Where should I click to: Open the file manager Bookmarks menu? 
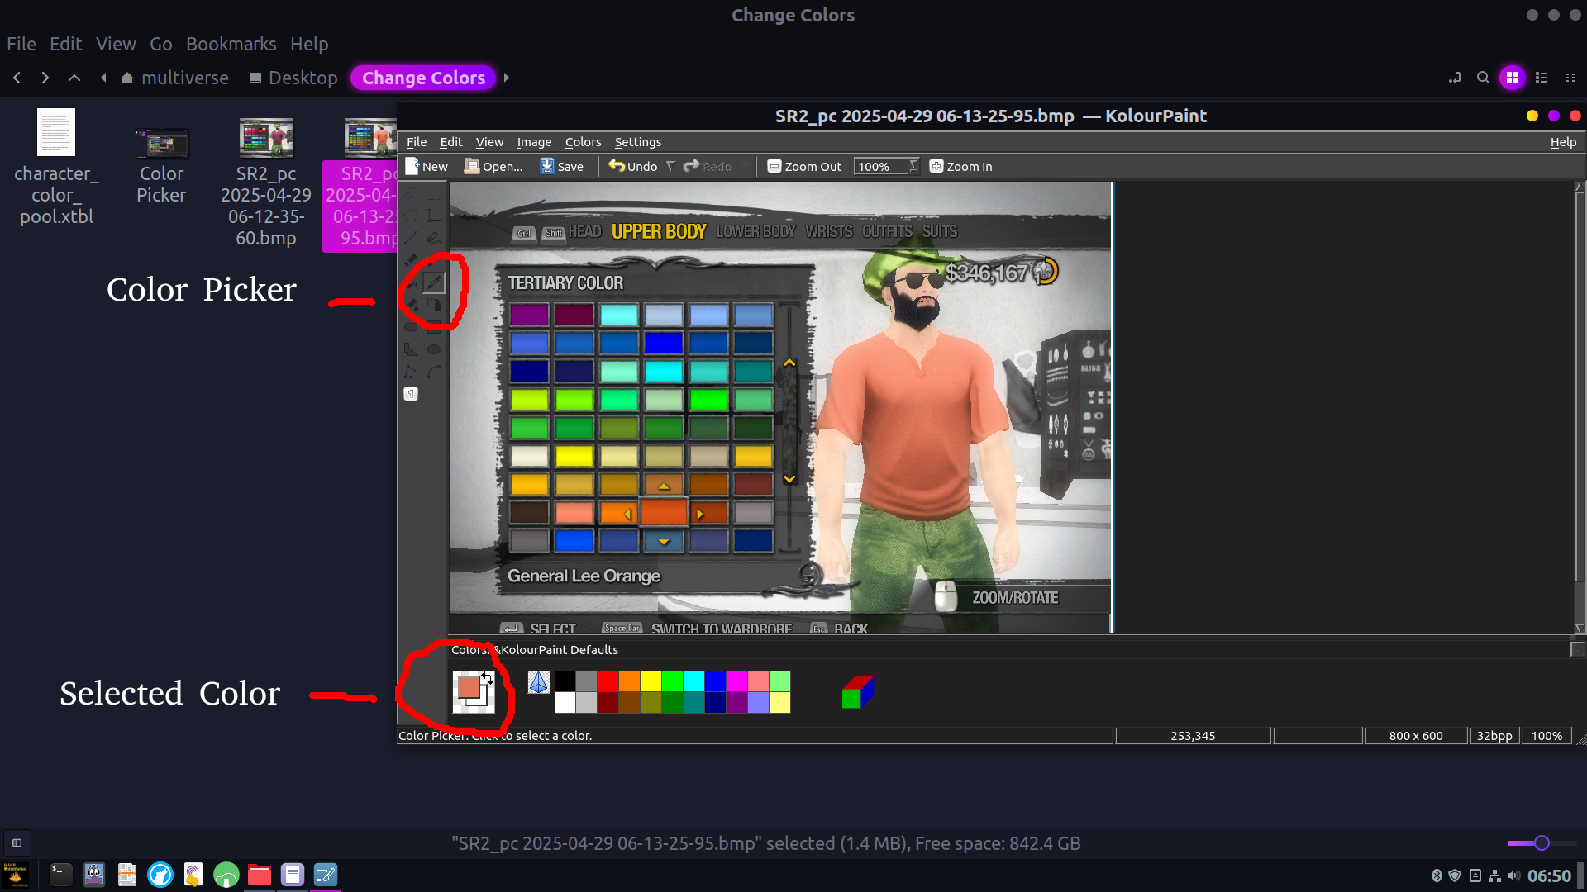[x=231, y=44]
